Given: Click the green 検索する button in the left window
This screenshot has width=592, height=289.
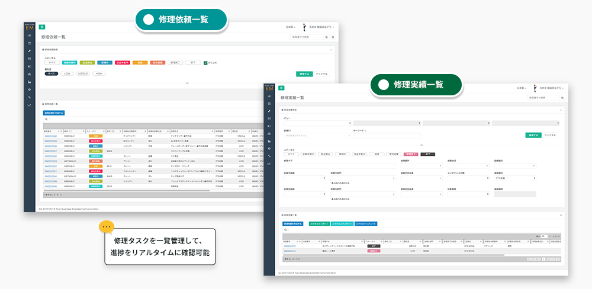Looking at the screenshot, I should pyautogui.click(x=304, y=73).
